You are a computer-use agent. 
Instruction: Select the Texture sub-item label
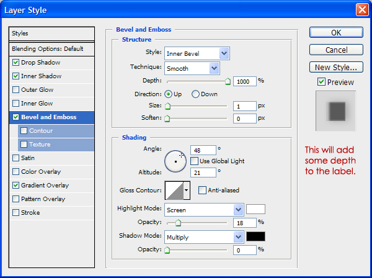40,145
